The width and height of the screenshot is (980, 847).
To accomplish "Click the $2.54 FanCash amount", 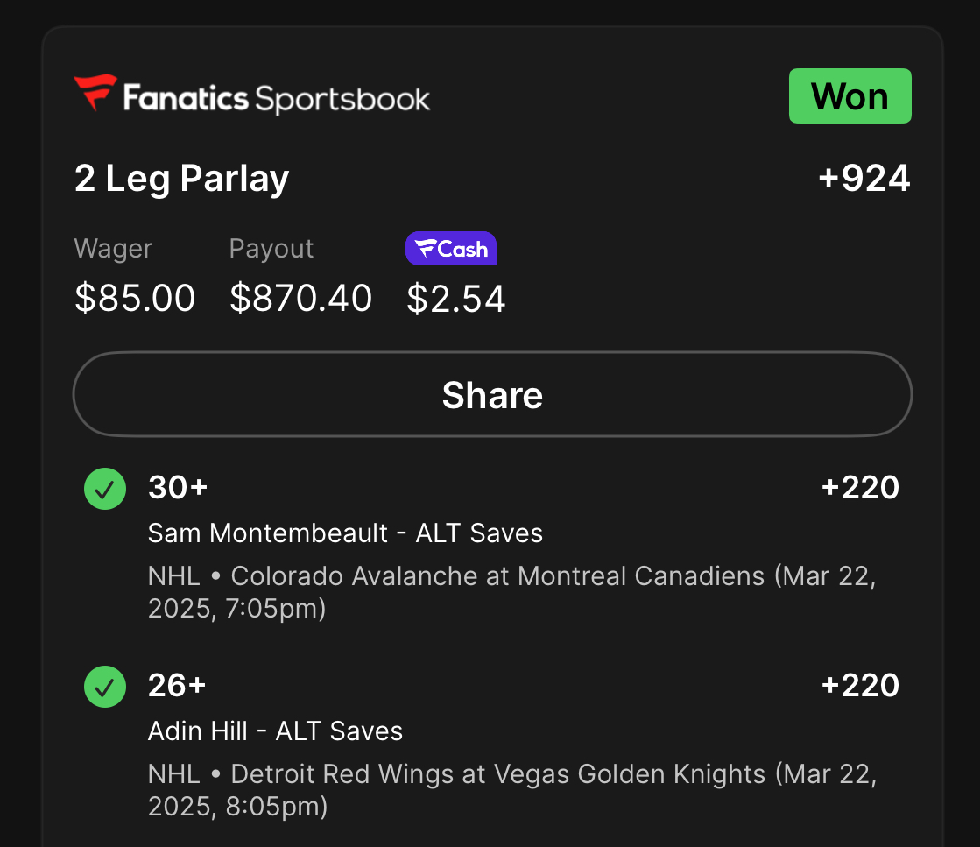I will 456,299.
